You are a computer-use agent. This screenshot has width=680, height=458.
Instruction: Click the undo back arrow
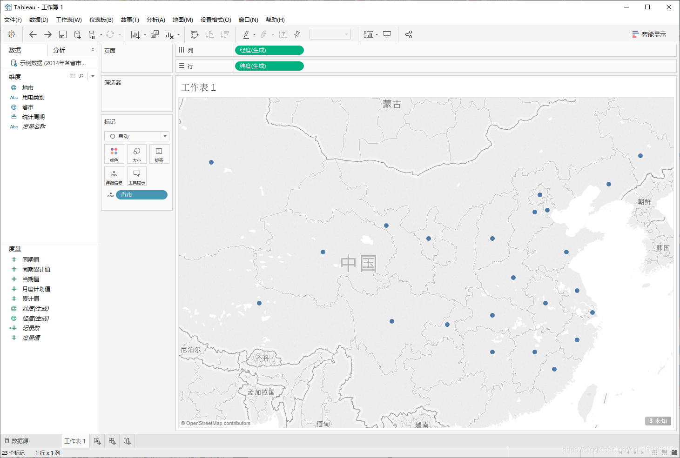click(33, 34)
